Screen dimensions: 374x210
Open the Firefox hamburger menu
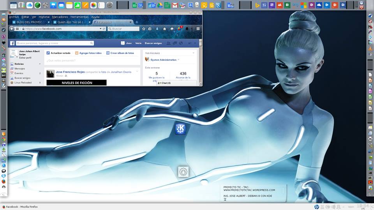(198, 29)
